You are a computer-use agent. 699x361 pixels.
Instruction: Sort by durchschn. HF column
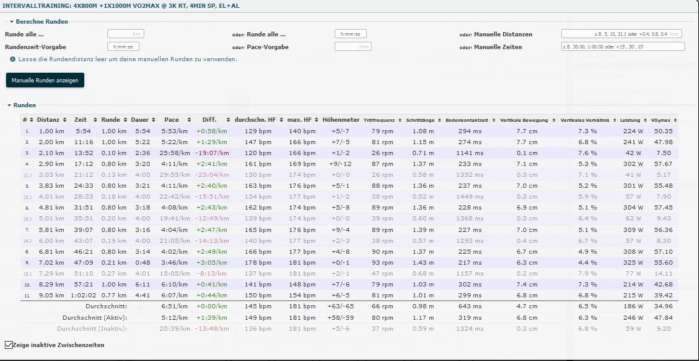(255, 120)
